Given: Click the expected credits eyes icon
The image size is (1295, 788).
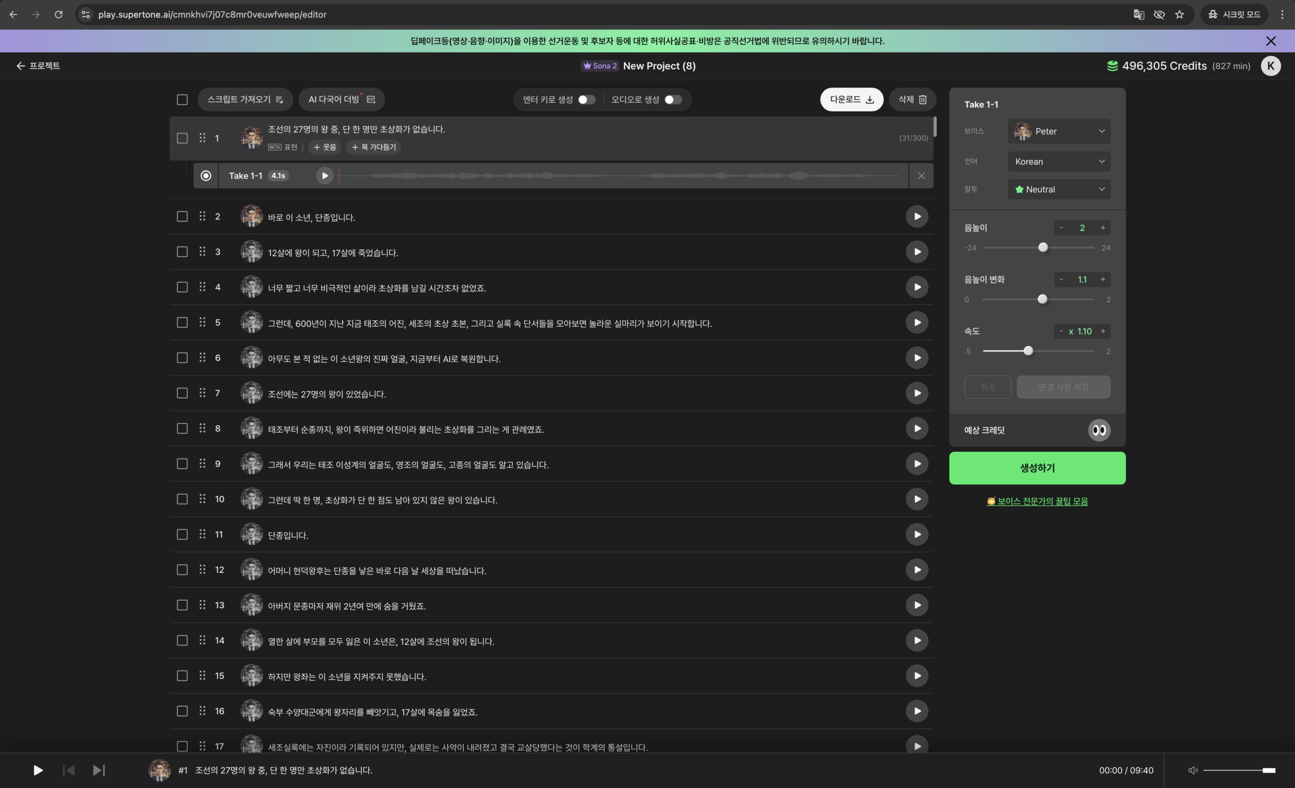Looking at the screenshot, I should pyautogui.click(x=1098, y=430).
